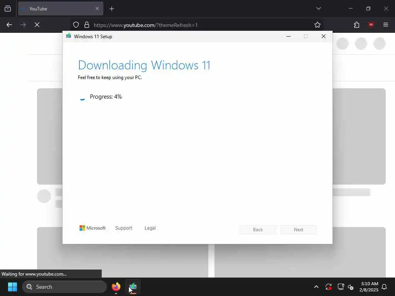Viewport: 395px width, 296px height.
Task: Restore down the Firefox window
Action: (368, 8)
